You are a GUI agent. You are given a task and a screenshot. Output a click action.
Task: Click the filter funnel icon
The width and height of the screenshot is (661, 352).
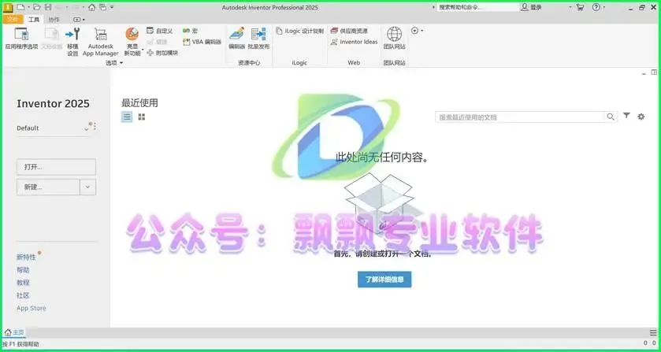click(x=627, y=116)
